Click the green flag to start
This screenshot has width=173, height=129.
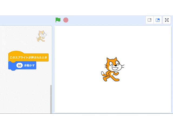(x=58, y=20)
